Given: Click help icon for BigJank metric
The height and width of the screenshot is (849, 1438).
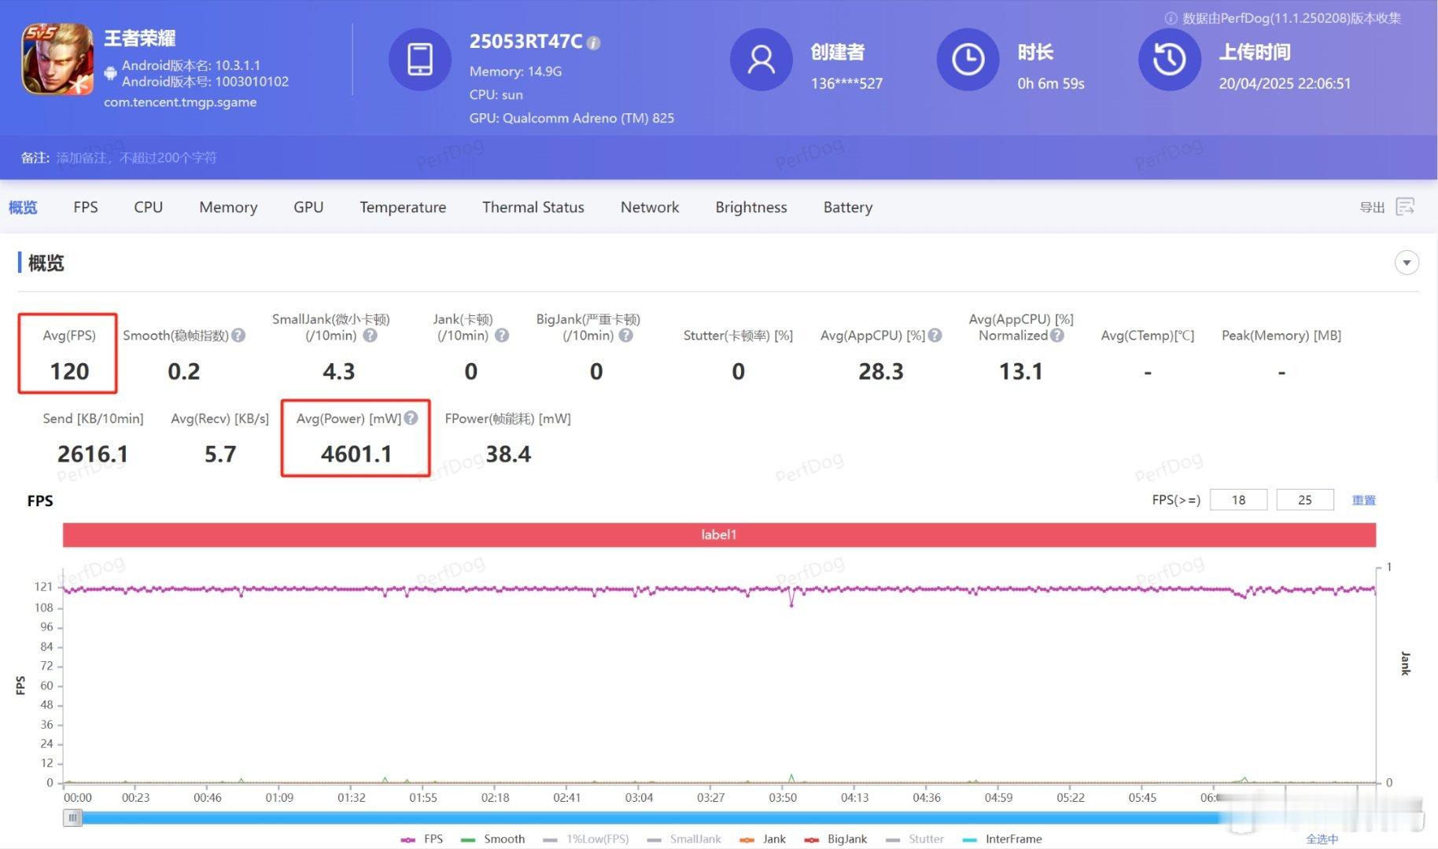Looking at the screenshot, I should 625,336.
